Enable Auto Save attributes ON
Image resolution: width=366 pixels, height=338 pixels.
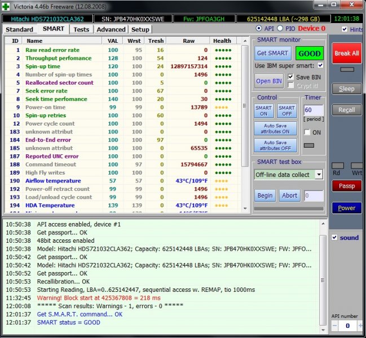275,128
